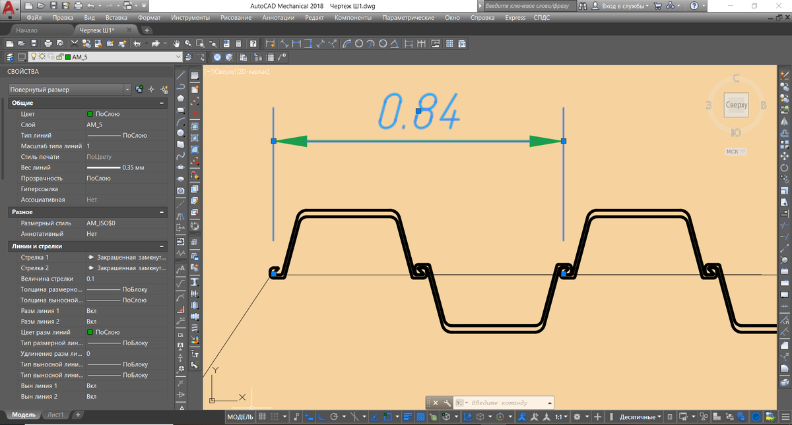Expand the command line recent commands arrow
The height and width of the screenshot is (425, 792).
tap(550, 403)
